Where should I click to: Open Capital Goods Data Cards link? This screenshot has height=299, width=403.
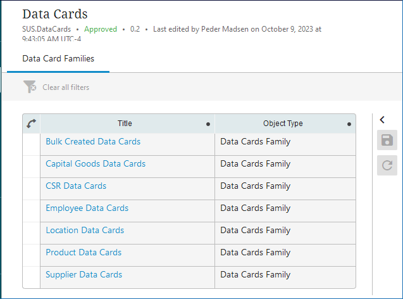click(96, 164)
